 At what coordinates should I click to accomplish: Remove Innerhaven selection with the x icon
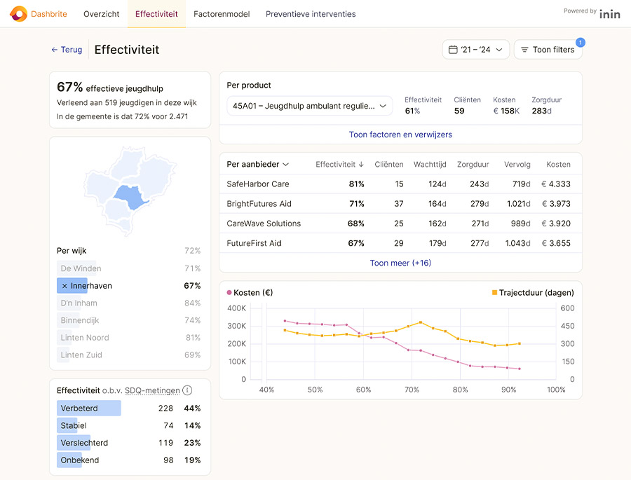65,286
